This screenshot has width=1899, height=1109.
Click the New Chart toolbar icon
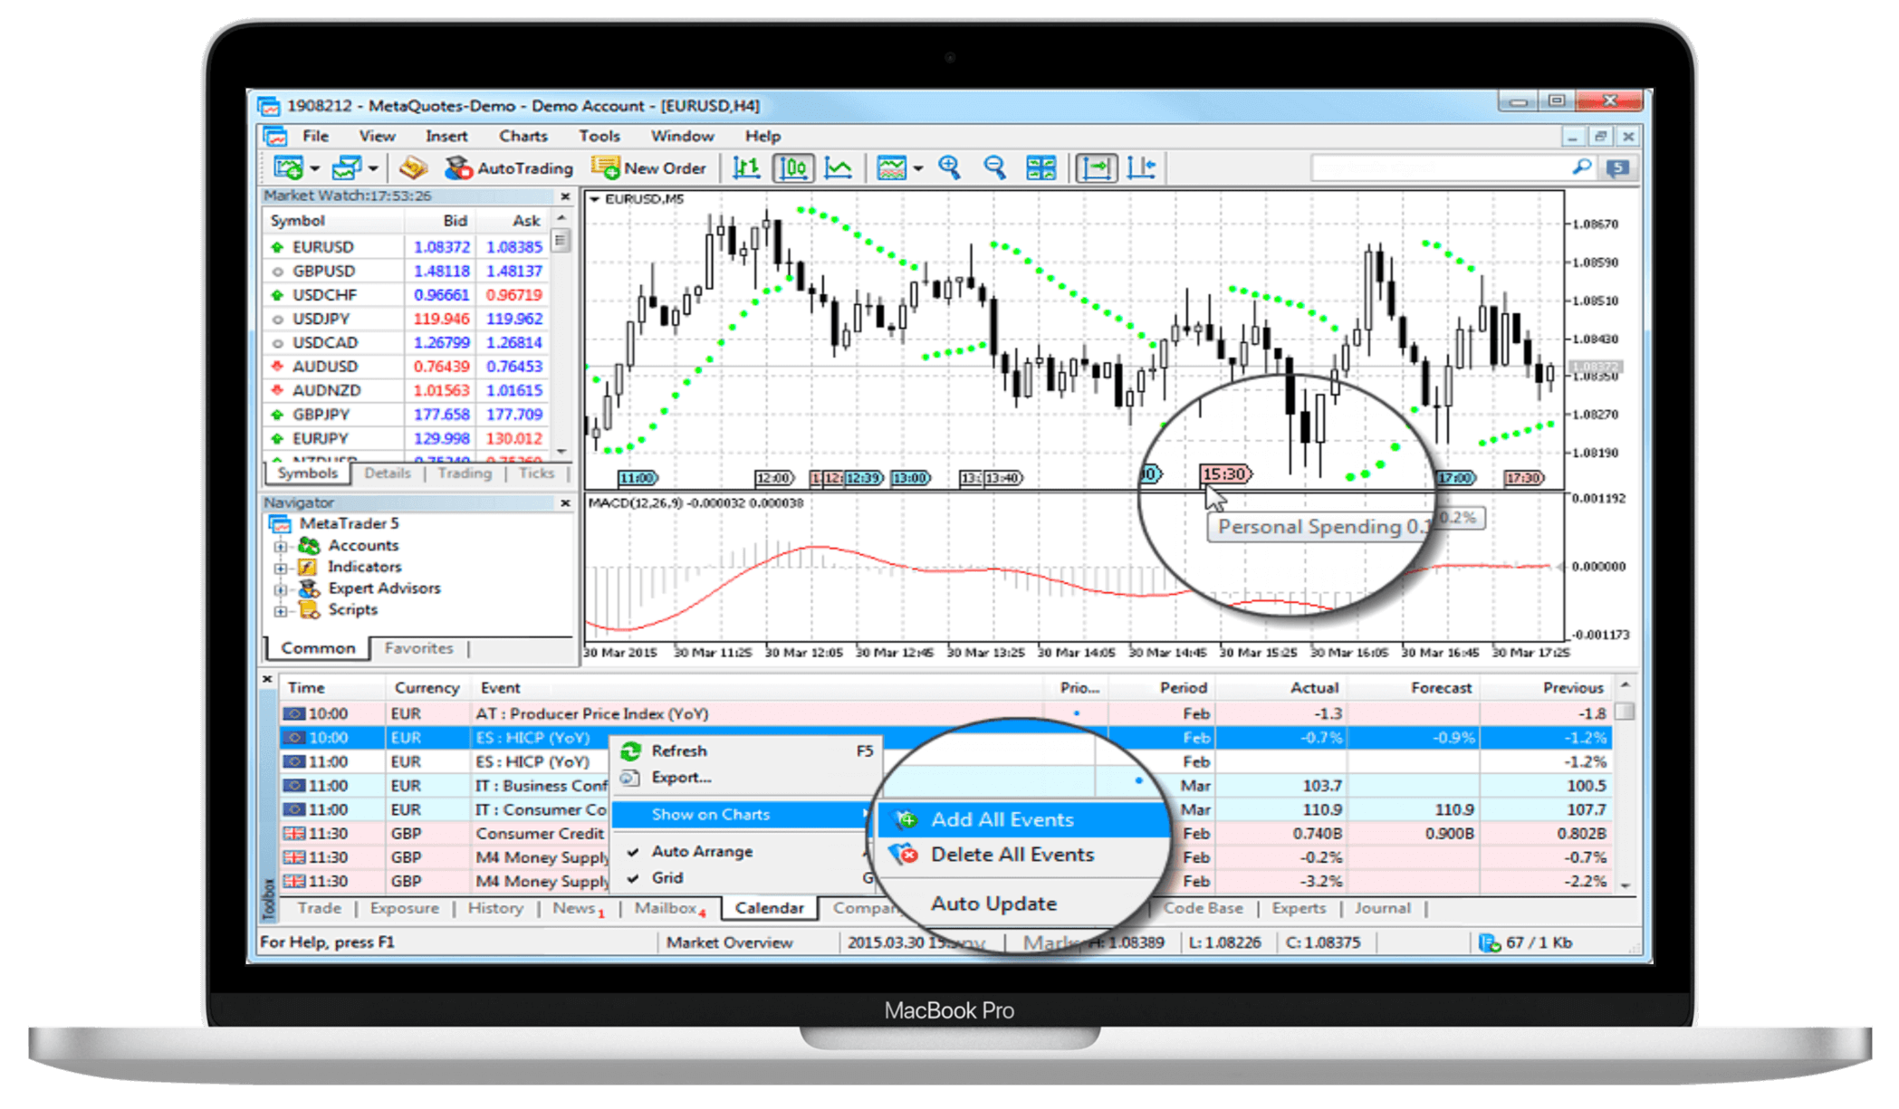pos(289,167)
